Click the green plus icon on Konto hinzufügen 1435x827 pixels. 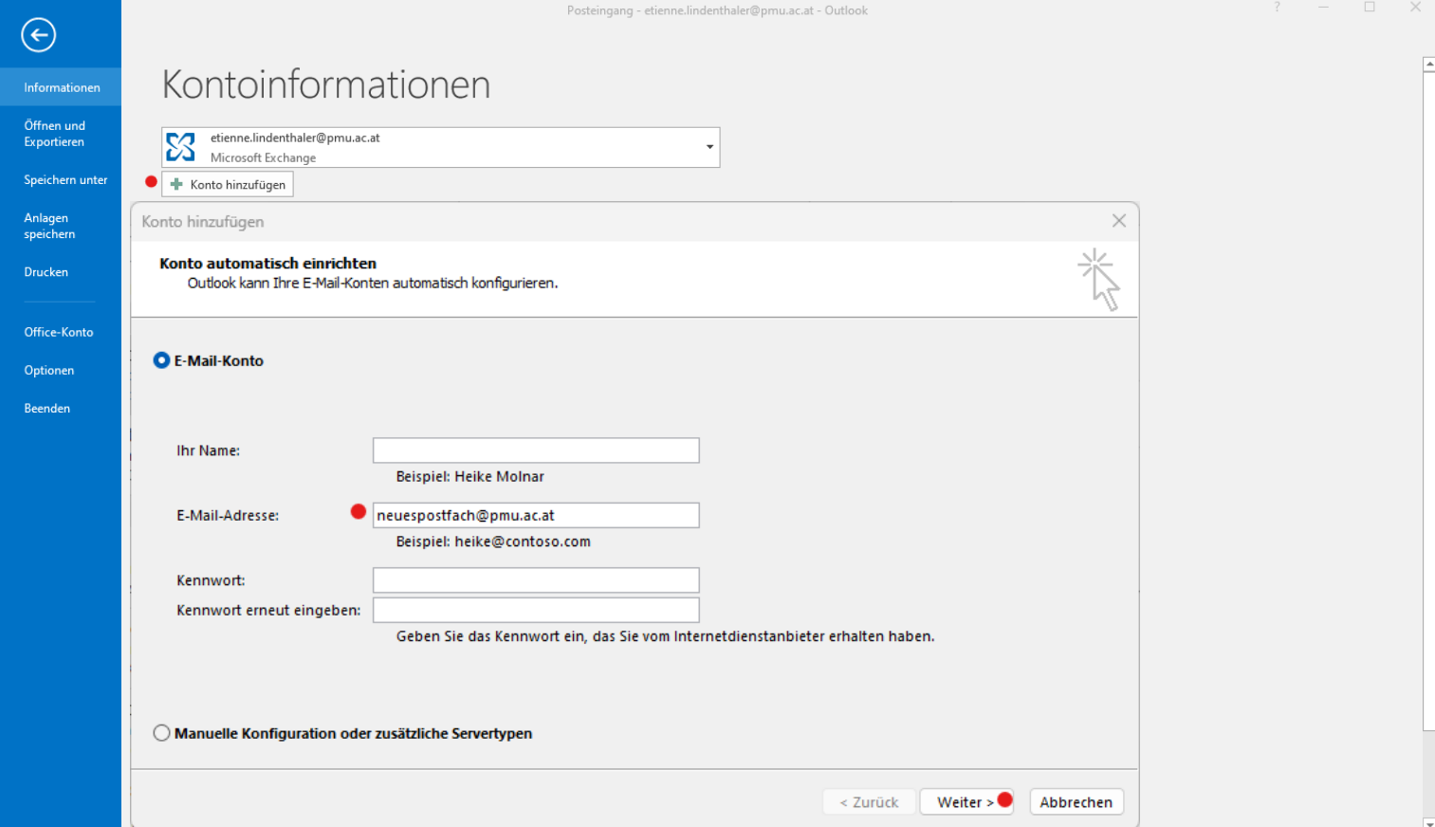pyautogui.click(x=176, y=184)
